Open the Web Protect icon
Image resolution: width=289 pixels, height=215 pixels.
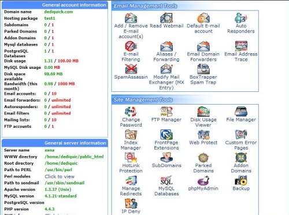click(x=203, y=135)
